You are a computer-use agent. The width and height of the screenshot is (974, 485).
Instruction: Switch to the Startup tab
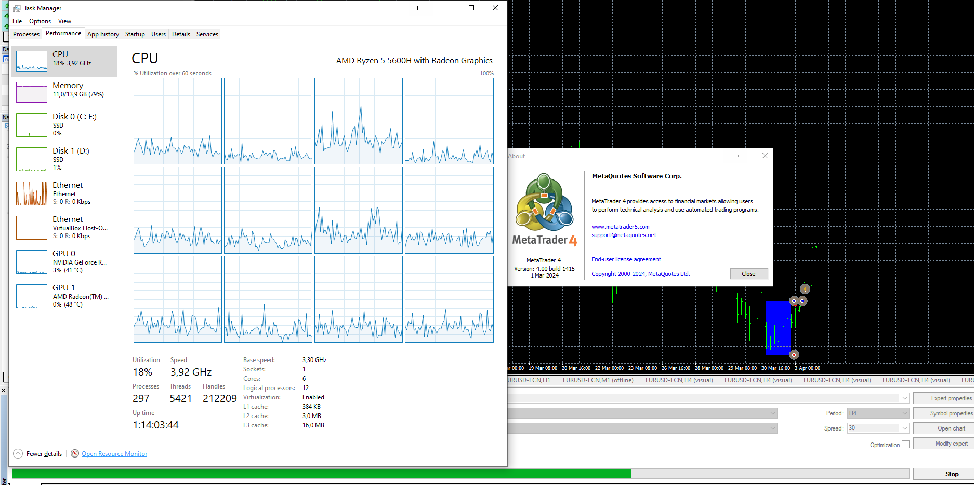(135, 34)
